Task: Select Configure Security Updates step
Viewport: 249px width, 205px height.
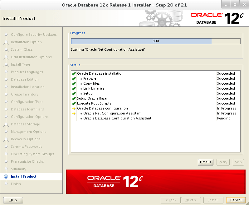Action: (34, 35)
